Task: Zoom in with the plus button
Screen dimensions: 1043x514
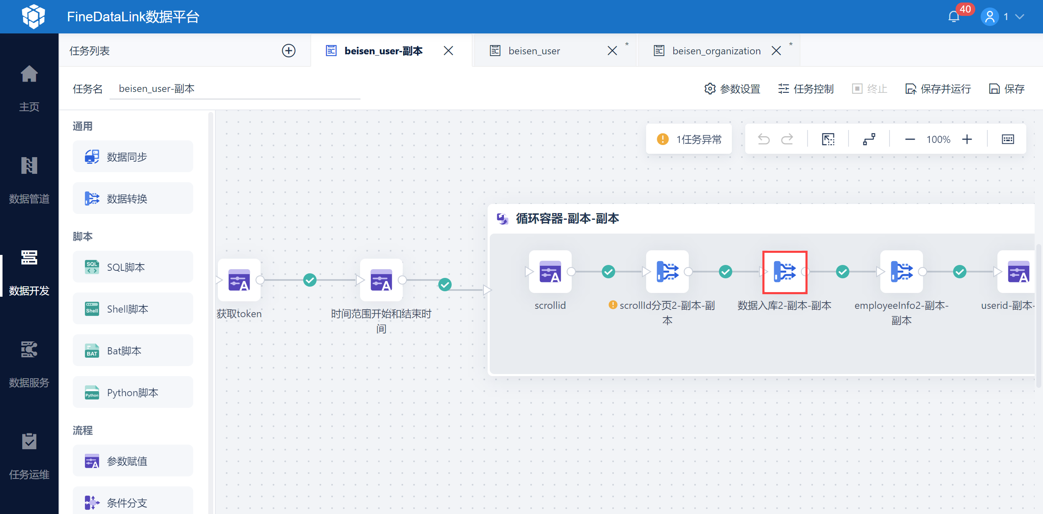Action: click(x=967, y=139)
